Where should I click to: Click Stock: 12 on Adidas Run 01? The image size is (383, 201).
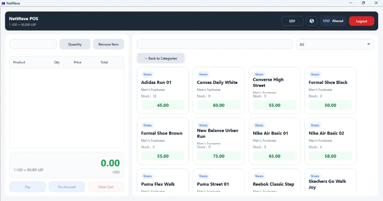pos(149,96)
